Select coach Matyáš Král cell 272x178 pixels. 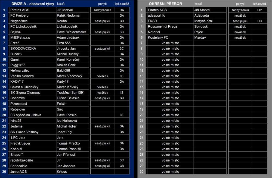[x=210, y=21]
